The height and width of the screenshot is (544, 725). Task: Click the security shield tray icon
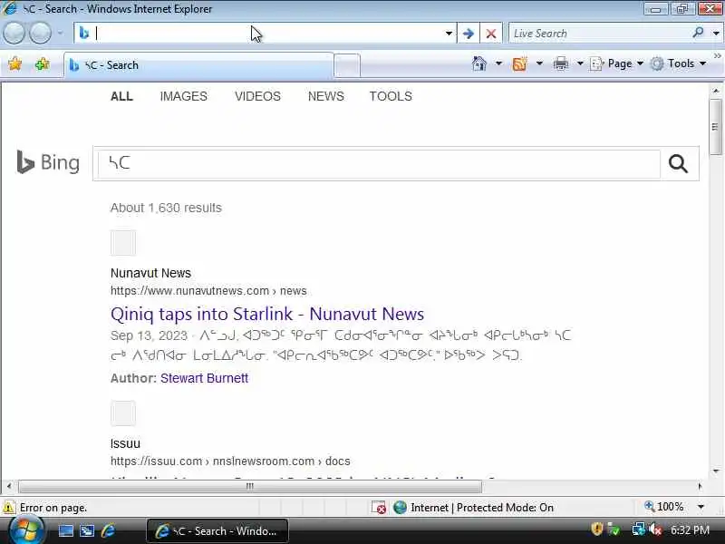point(597,529)
